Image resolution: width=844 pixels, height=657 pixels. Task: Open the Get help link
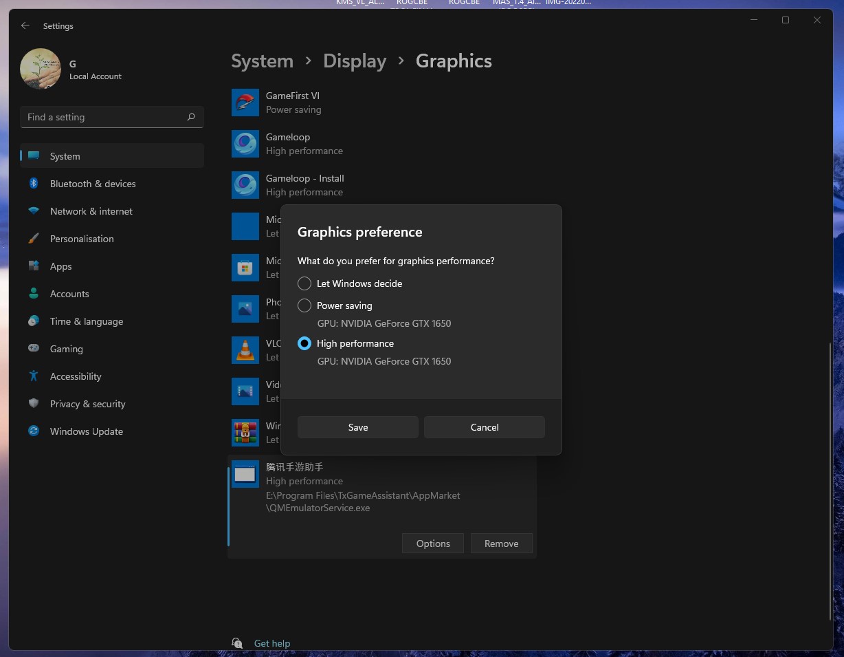point(272,643)
